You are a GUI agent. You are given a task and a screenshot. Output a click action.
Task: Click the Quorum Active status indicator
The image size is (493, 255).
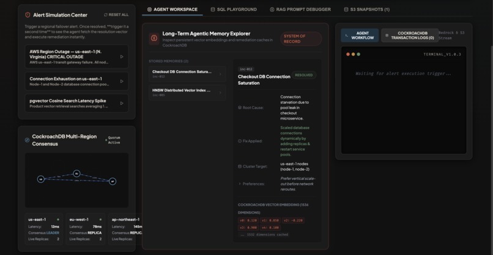coord(113,140)
